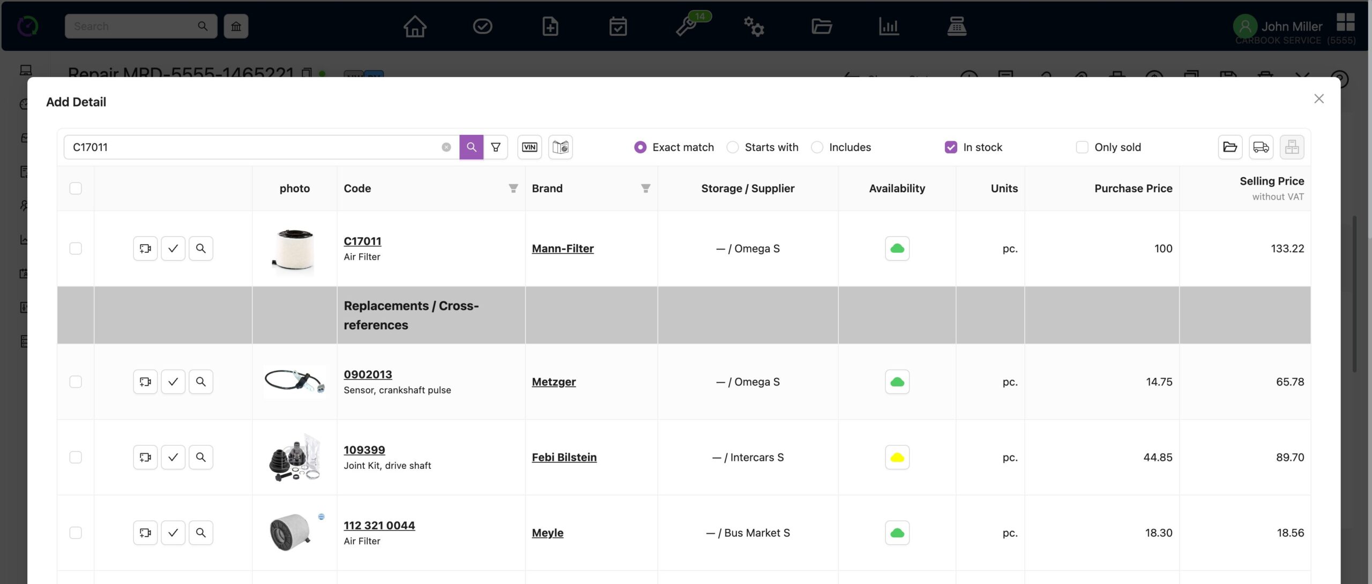Open the gears settings icon in top bar
This screenshot has width=1372, height=584.
click(x=754, y=26)
